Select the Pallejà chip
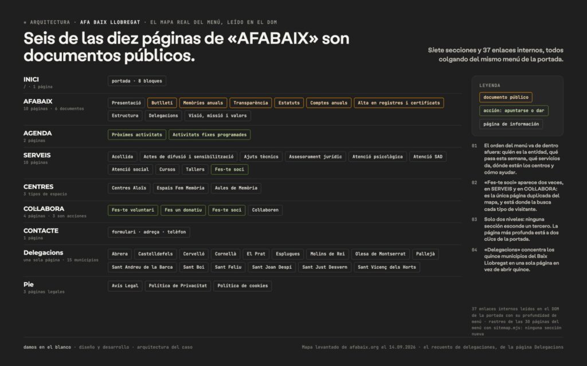 click(426, 254)
